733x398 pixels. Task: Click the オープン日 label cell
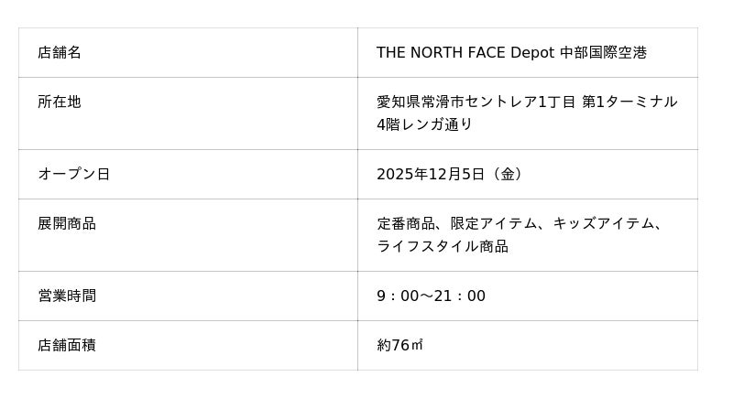73,174
